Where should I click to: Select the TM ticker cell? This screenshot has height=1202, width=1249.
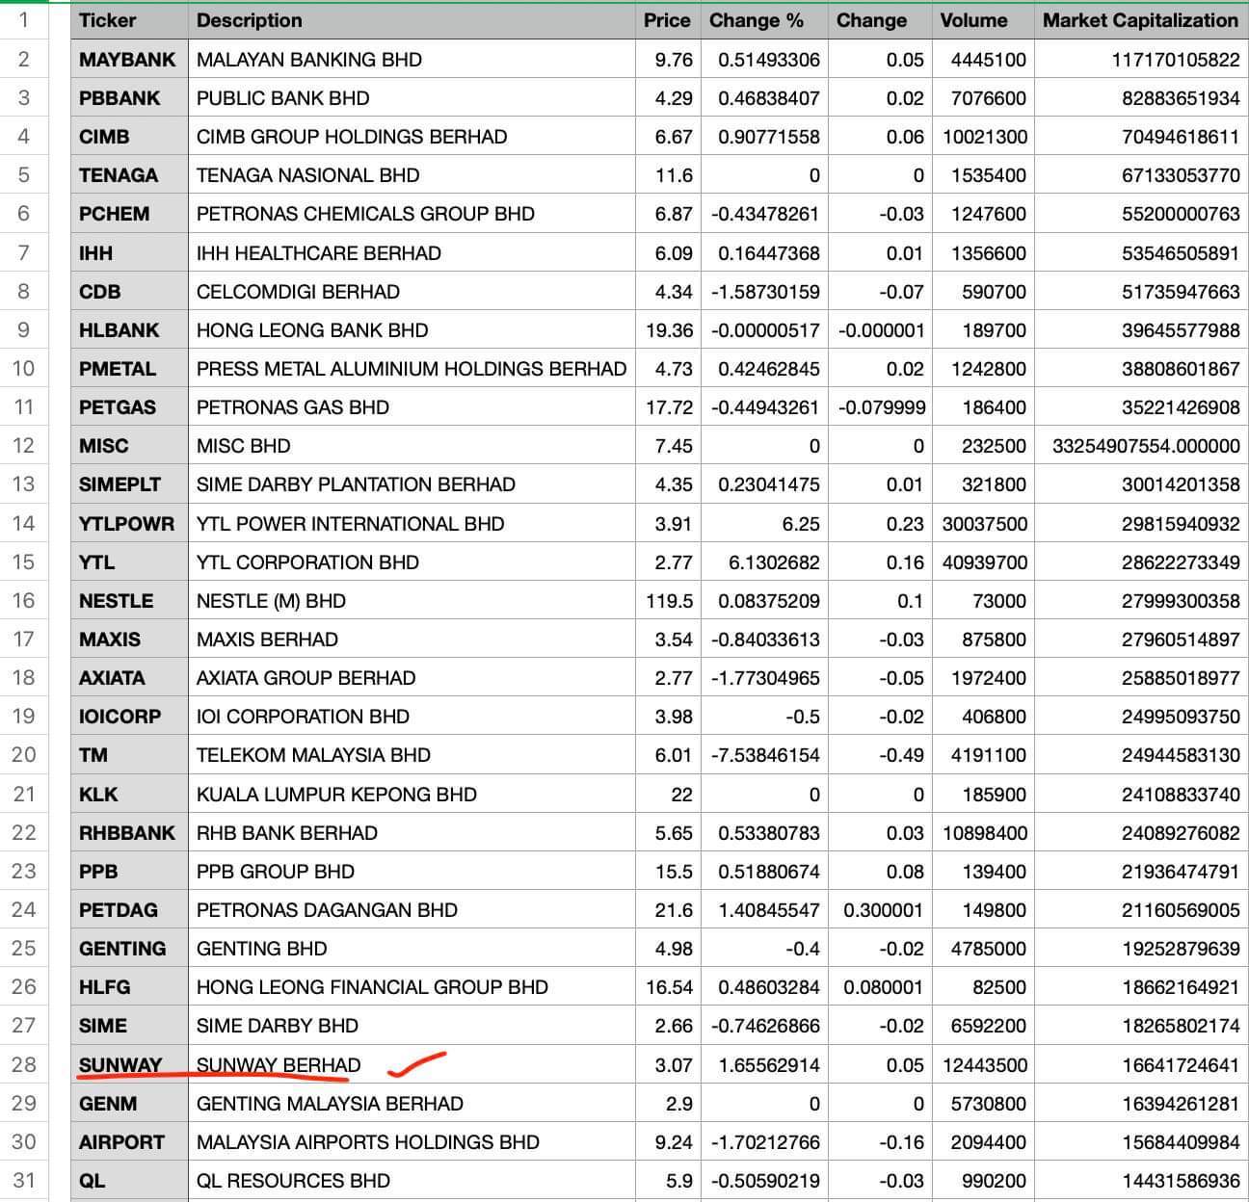coord(129,755)
